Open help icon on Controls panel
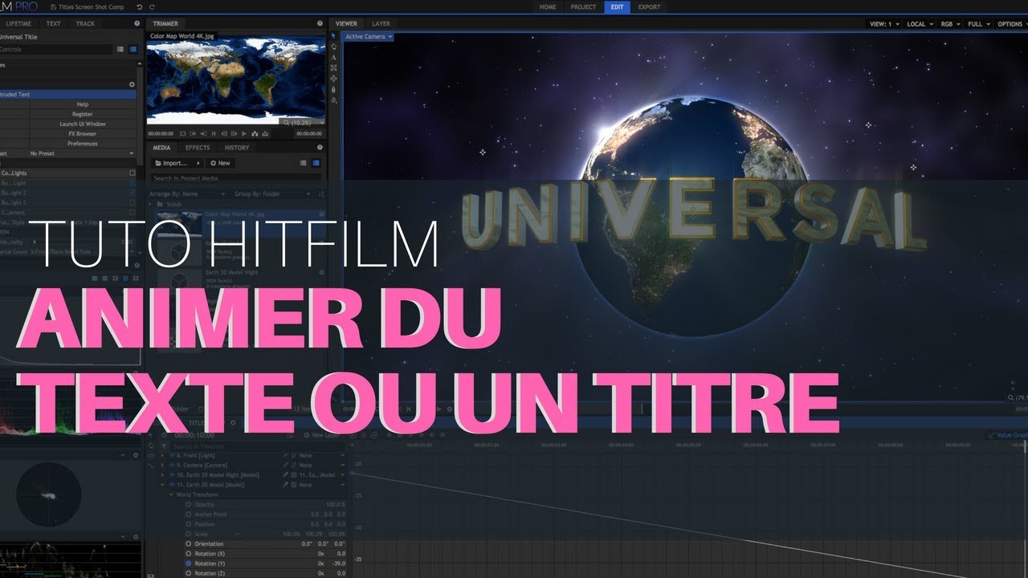Screen dimensions: 1028x578 (137, 23)
